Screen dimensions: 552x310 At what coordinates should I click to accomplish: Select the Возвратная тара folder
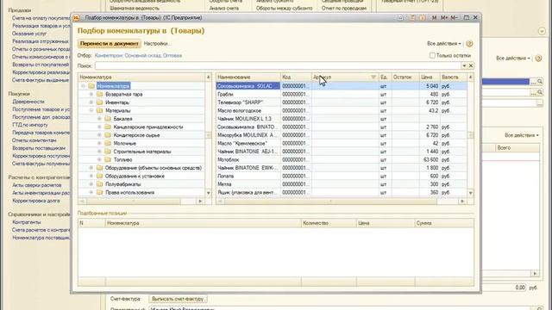tap(123, 94)
